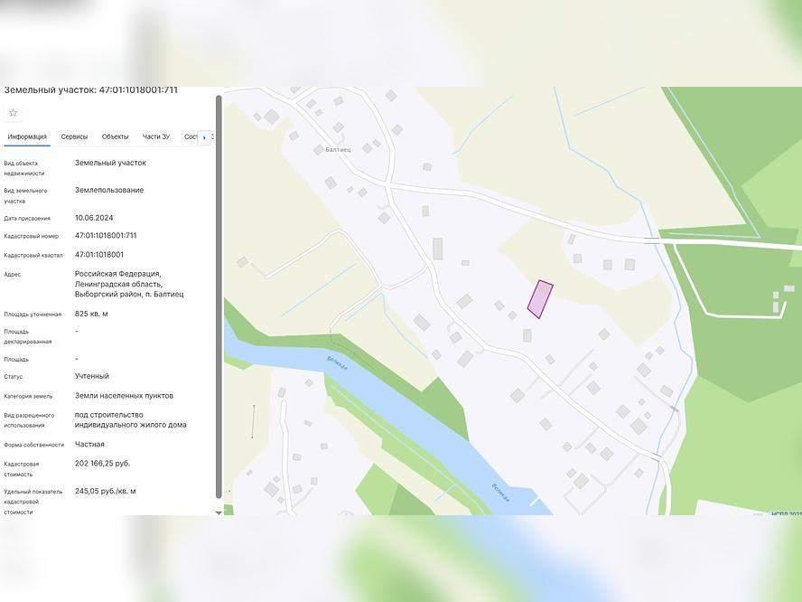Screen dimensions: 802x602
Task: Select the partially hidden Сост tab
Action: coord(190,137)
